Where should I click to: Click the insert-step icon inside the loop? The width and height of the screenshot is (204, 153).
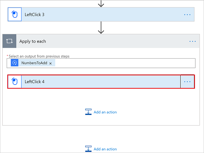(x=88, y=112)
